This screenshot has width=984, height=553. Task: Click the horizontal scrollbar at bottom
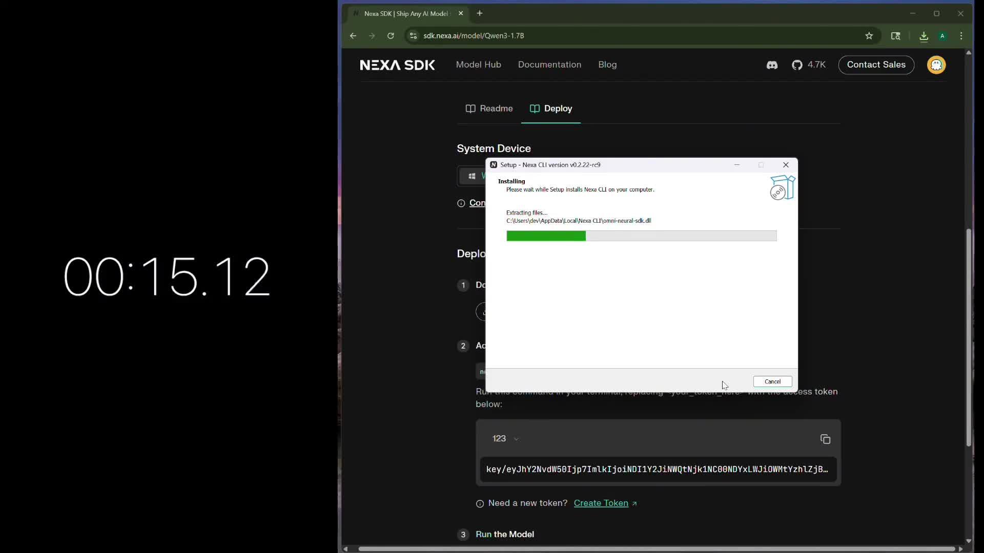click(x=656, y=549)
